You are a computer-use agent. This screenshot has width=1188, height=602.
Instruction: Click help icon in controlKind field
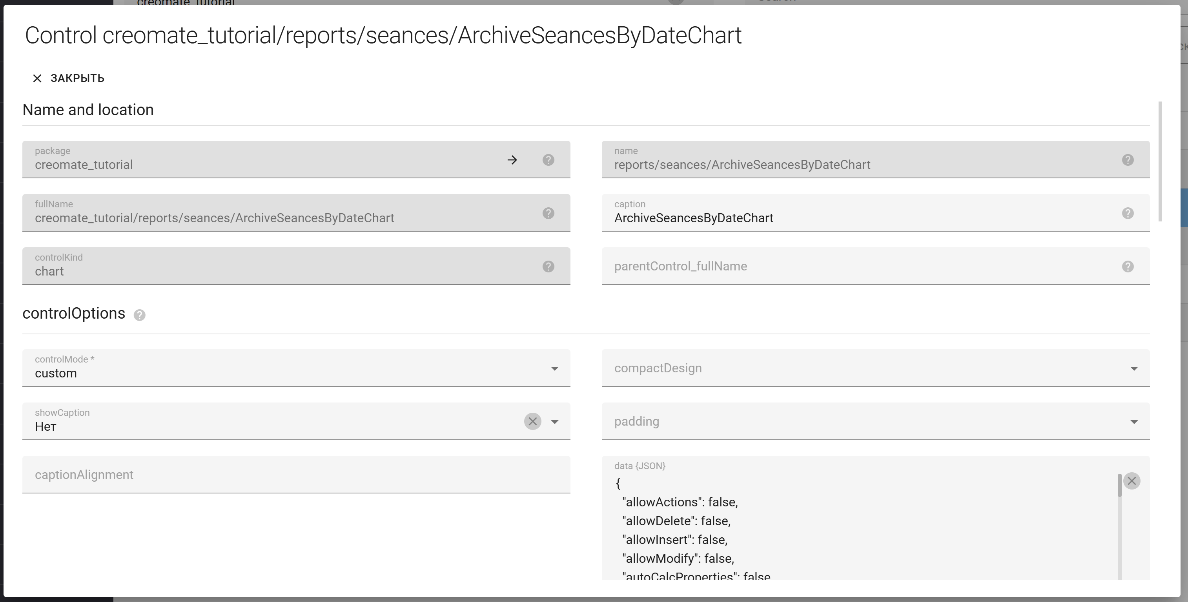548,267
